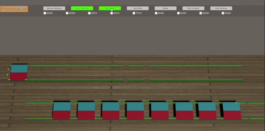Click the Run Reverse button
Viewport: 265px width, 131px height.
click(x=221, y=8)
